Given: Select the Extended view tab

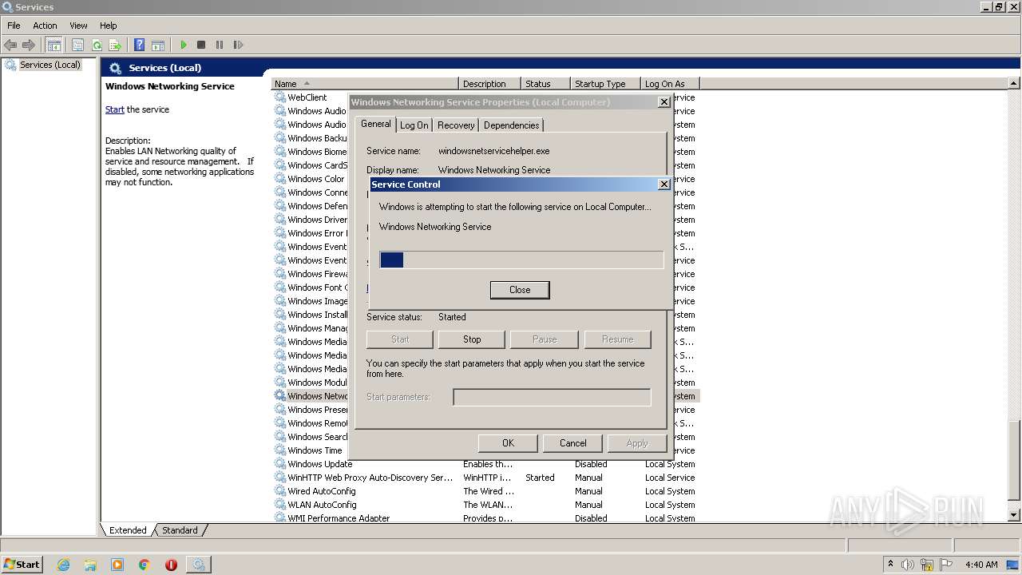Looking at the screenshot, I should [x=128, y=529].
